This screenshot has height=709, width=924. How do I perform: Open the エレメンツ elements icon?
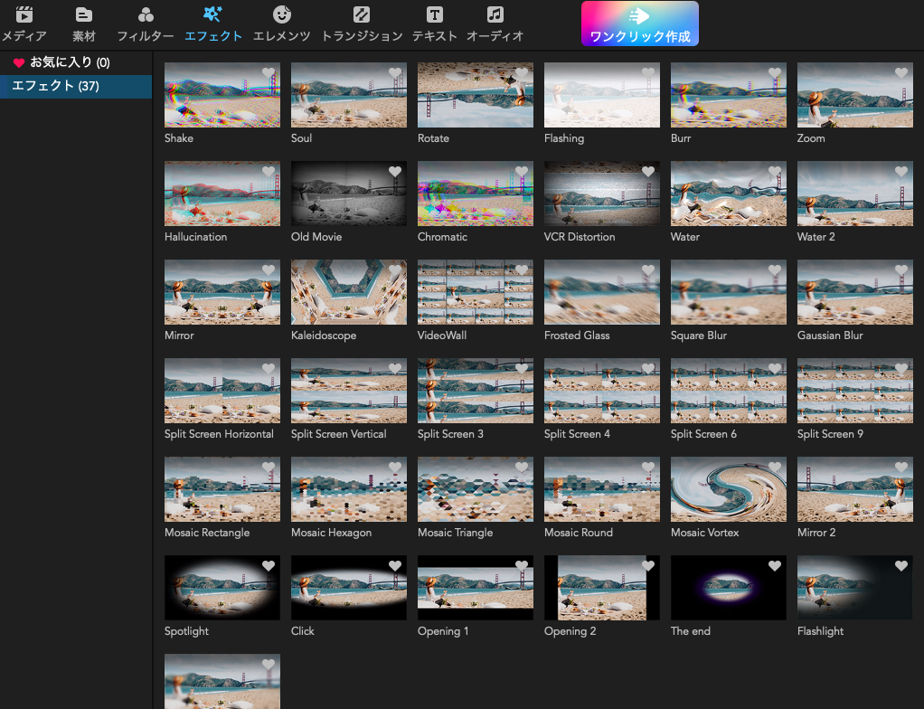(281, 15)
